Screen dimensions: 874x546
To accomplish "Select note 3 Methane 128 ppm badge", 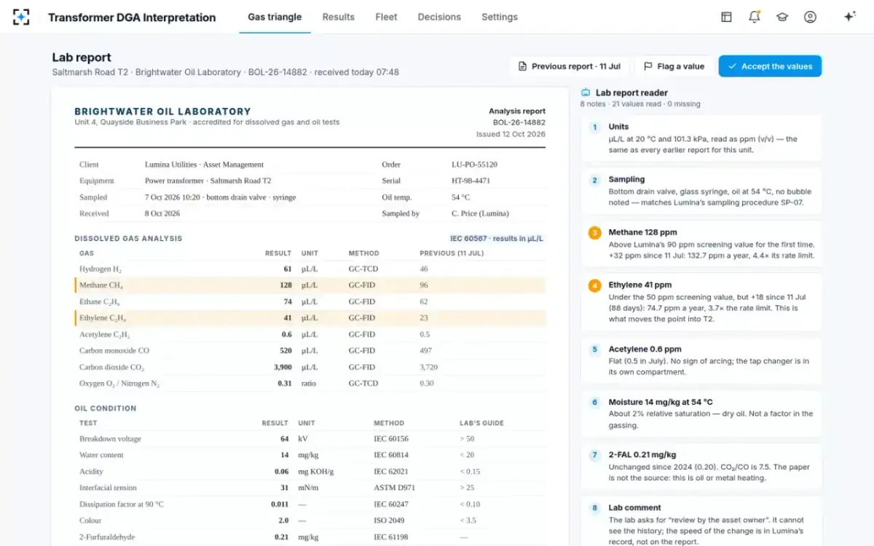I will 595,233.
